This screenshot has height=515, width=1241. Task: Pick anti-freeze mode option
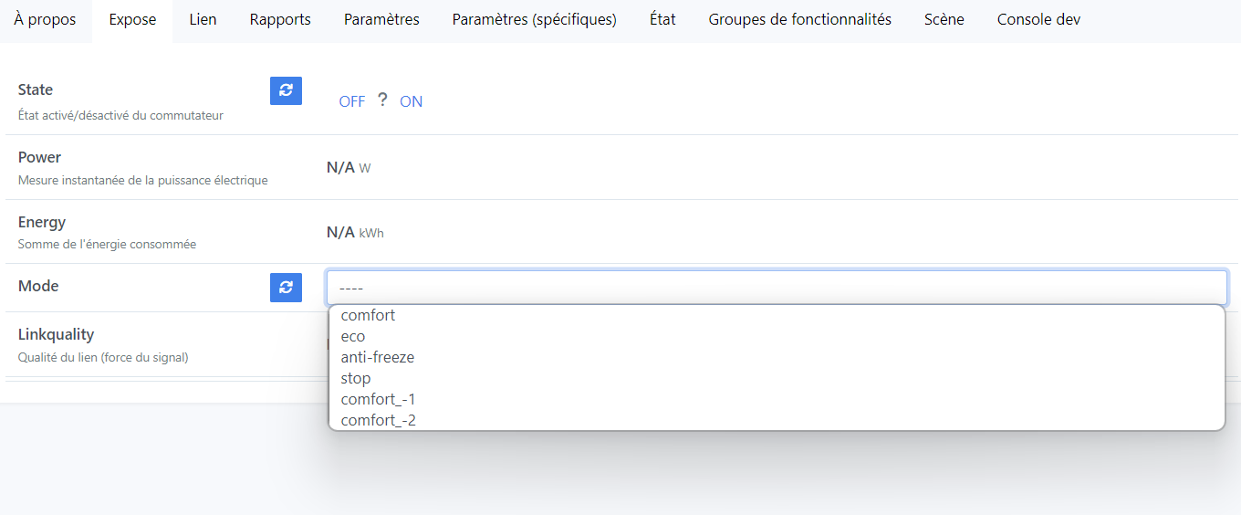coord(377,358)
